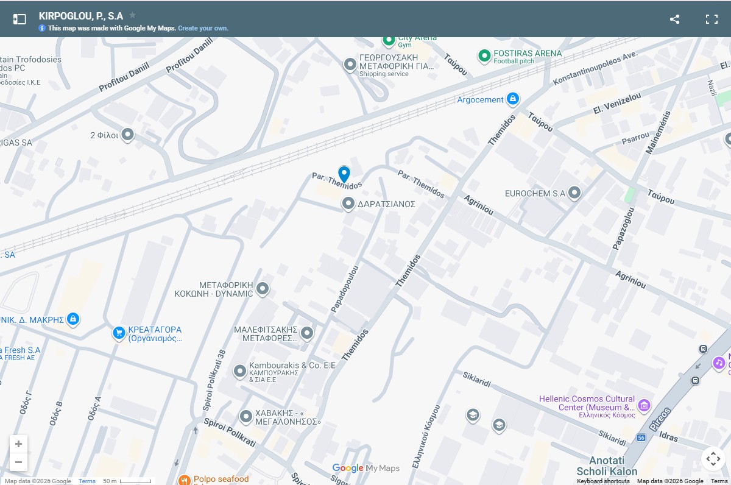Click the EUROCHEM S.A label text

coord(535,193)
